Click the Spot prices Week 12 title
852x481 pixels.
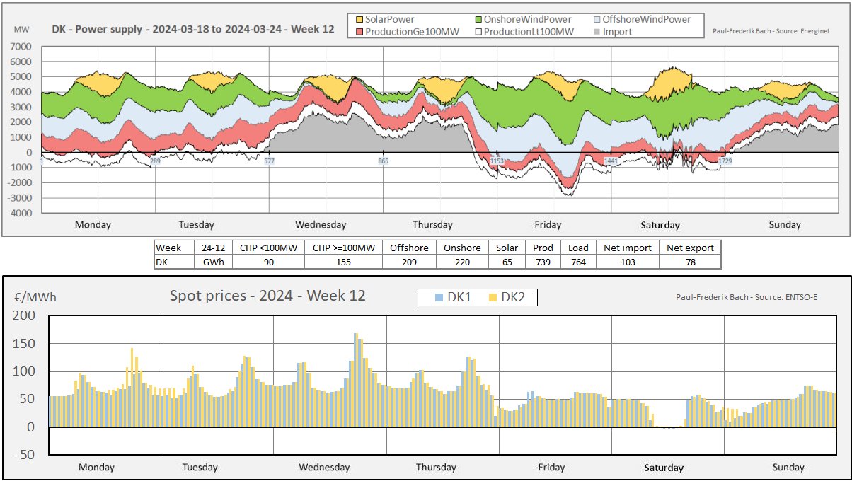[x=267, y=296]
